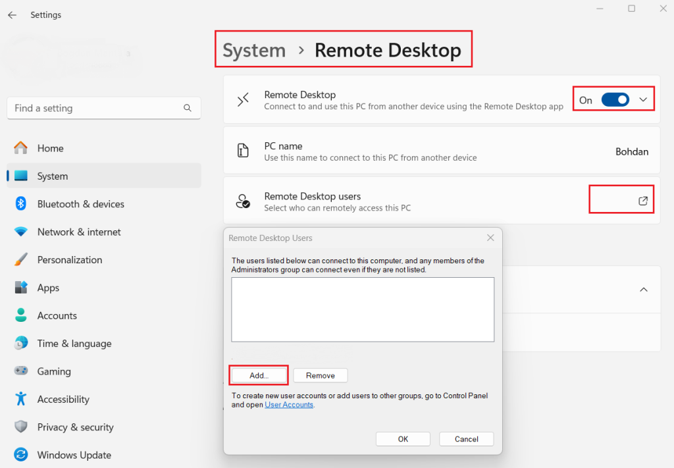Open Privacy & security settings

[74, 427]
